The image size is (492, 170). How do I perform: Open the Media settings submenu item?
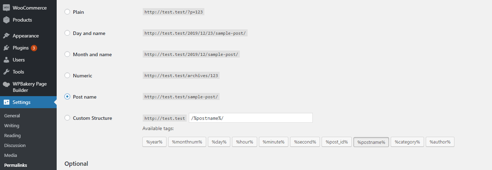(x=11, y=155)
